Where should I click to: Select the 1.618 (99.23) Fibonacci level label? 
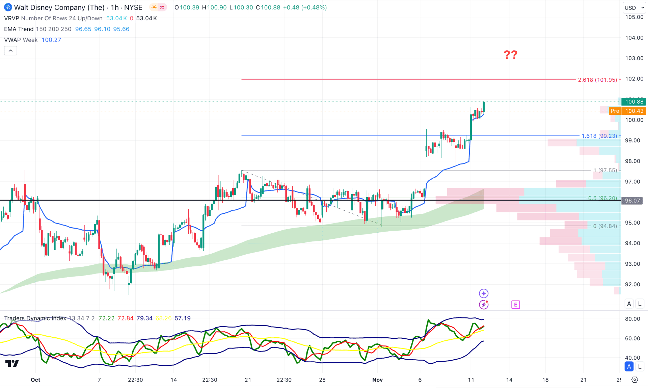click(599, 136)
